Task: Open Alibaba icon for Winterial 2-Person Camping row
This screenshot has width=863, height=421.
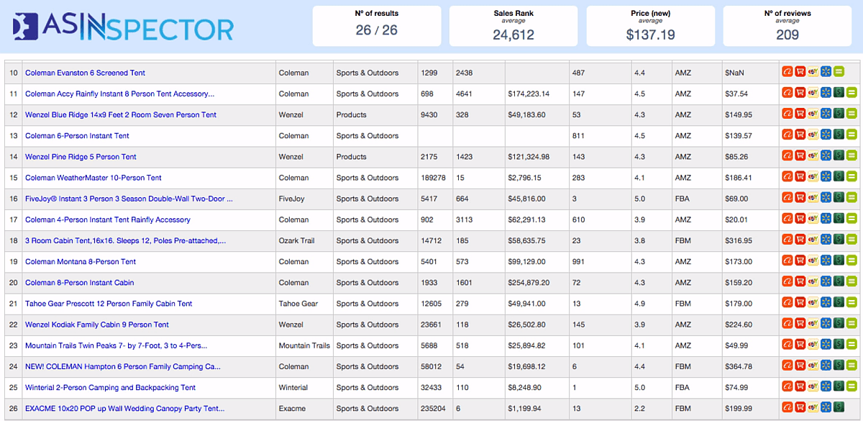Action: pos(787,386)
